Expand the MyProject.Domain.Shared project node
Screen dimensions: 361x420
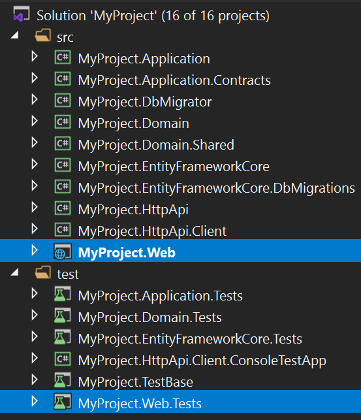[x=35, y=143]
